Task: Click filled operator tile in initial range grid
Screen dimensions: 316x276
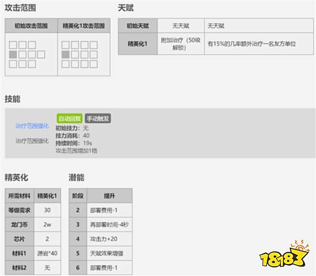Action: click(x=13, y=54)
